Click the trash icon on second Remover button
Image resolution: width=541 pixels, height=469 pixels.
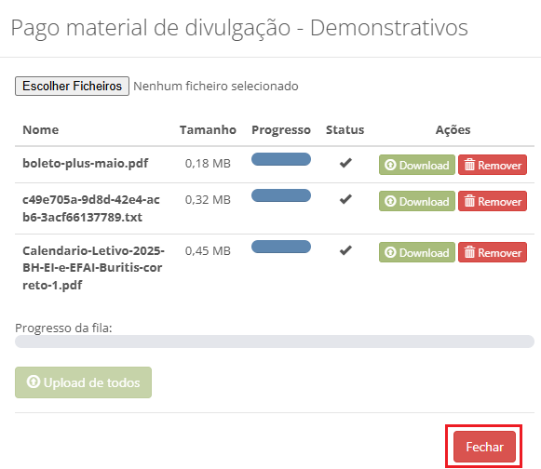469,201
